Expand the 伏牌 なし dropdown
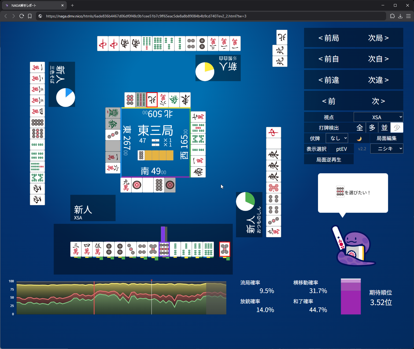The image size is (414, 349). (337, 138)
